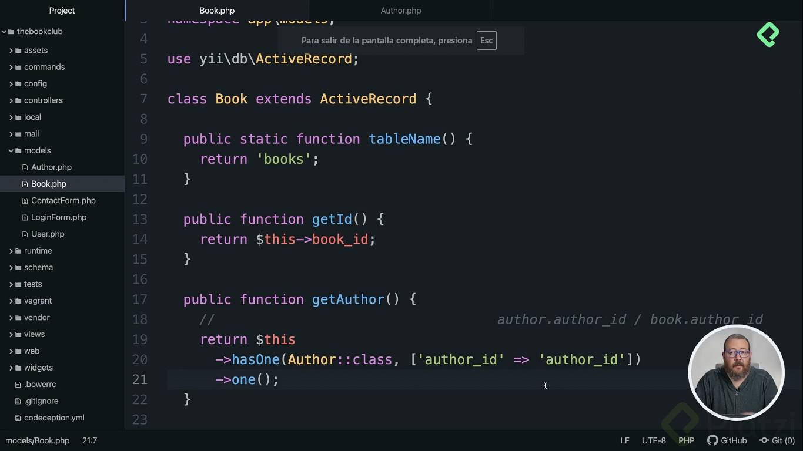Click the file icon beside Author.php in tree

pos(25,167)
